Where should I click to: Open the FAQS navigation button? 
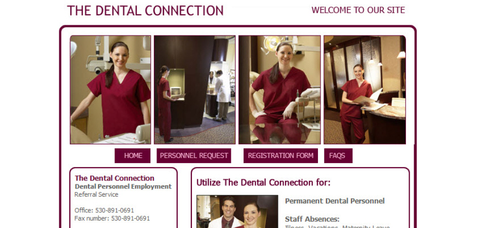coord(338,156)
